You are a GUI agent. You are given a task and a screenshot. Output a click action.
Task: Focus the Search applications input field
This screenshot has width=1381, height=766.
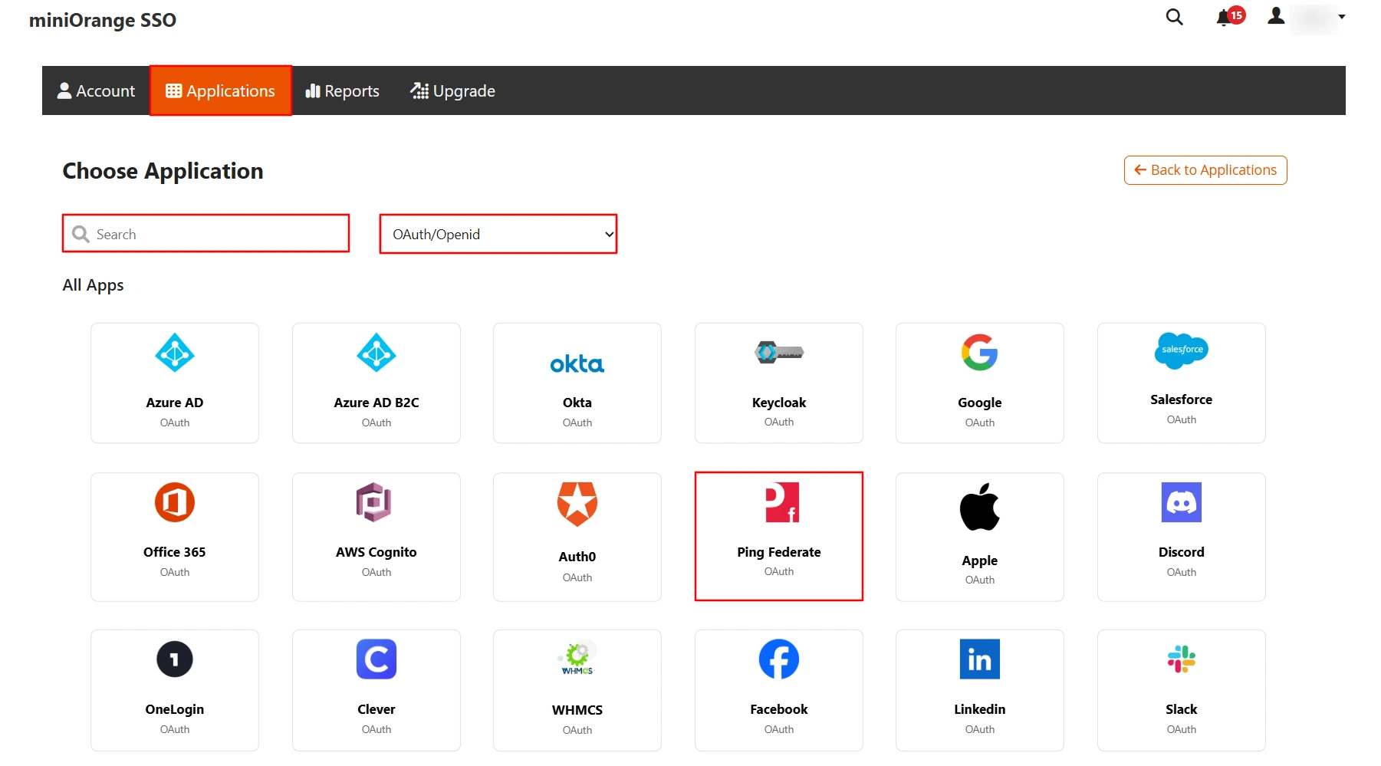tap(206, 234)
